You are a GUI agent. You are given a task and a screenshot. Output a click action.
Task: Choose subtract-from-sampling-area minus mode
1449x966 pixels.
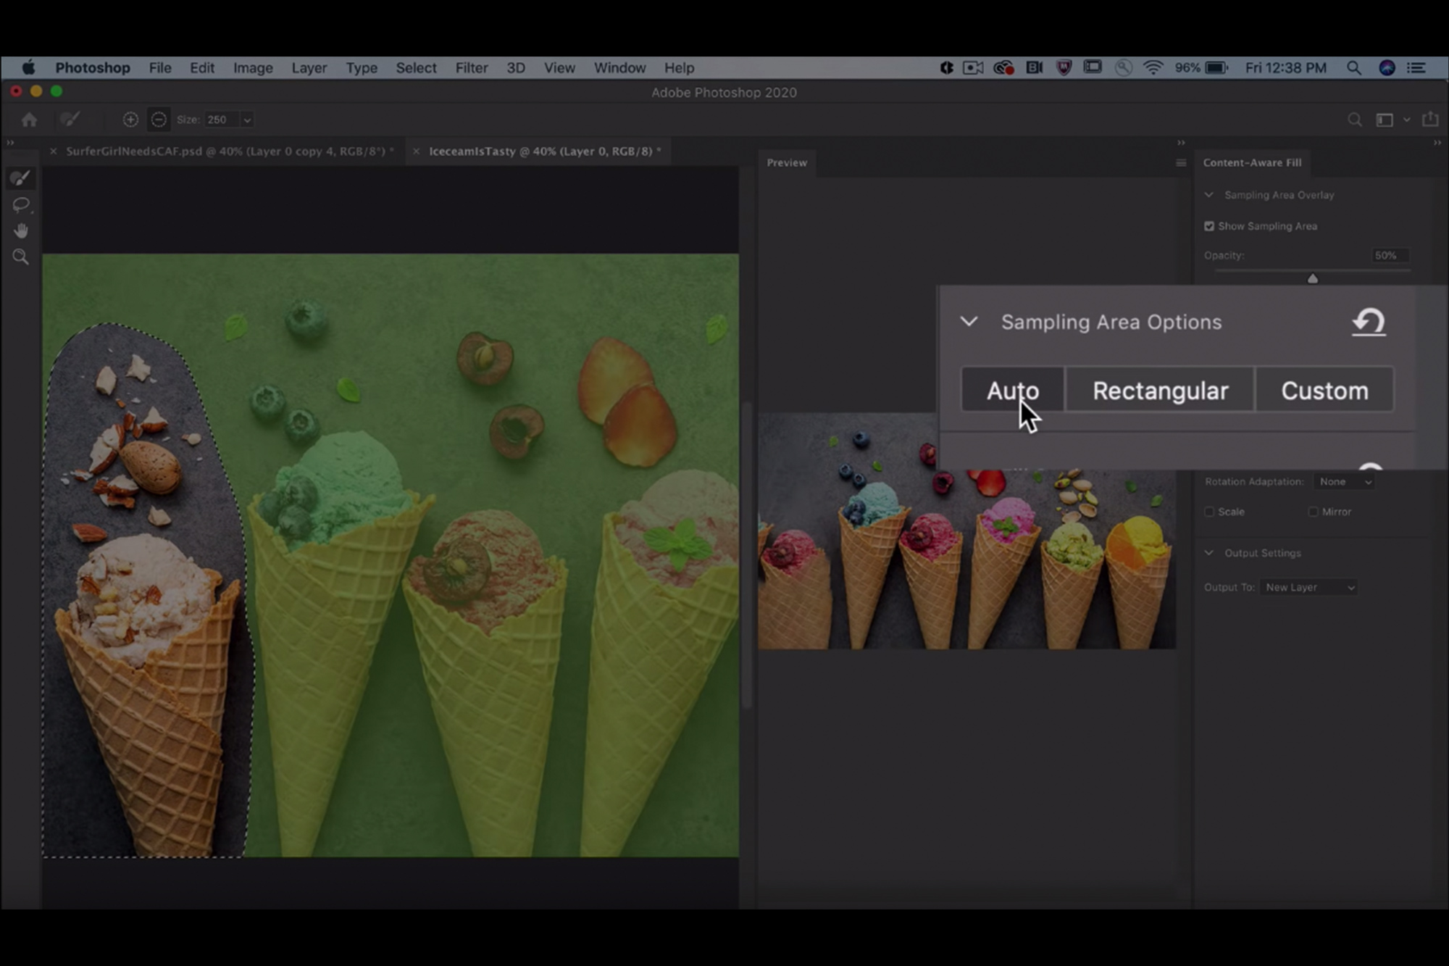[159, 120]
